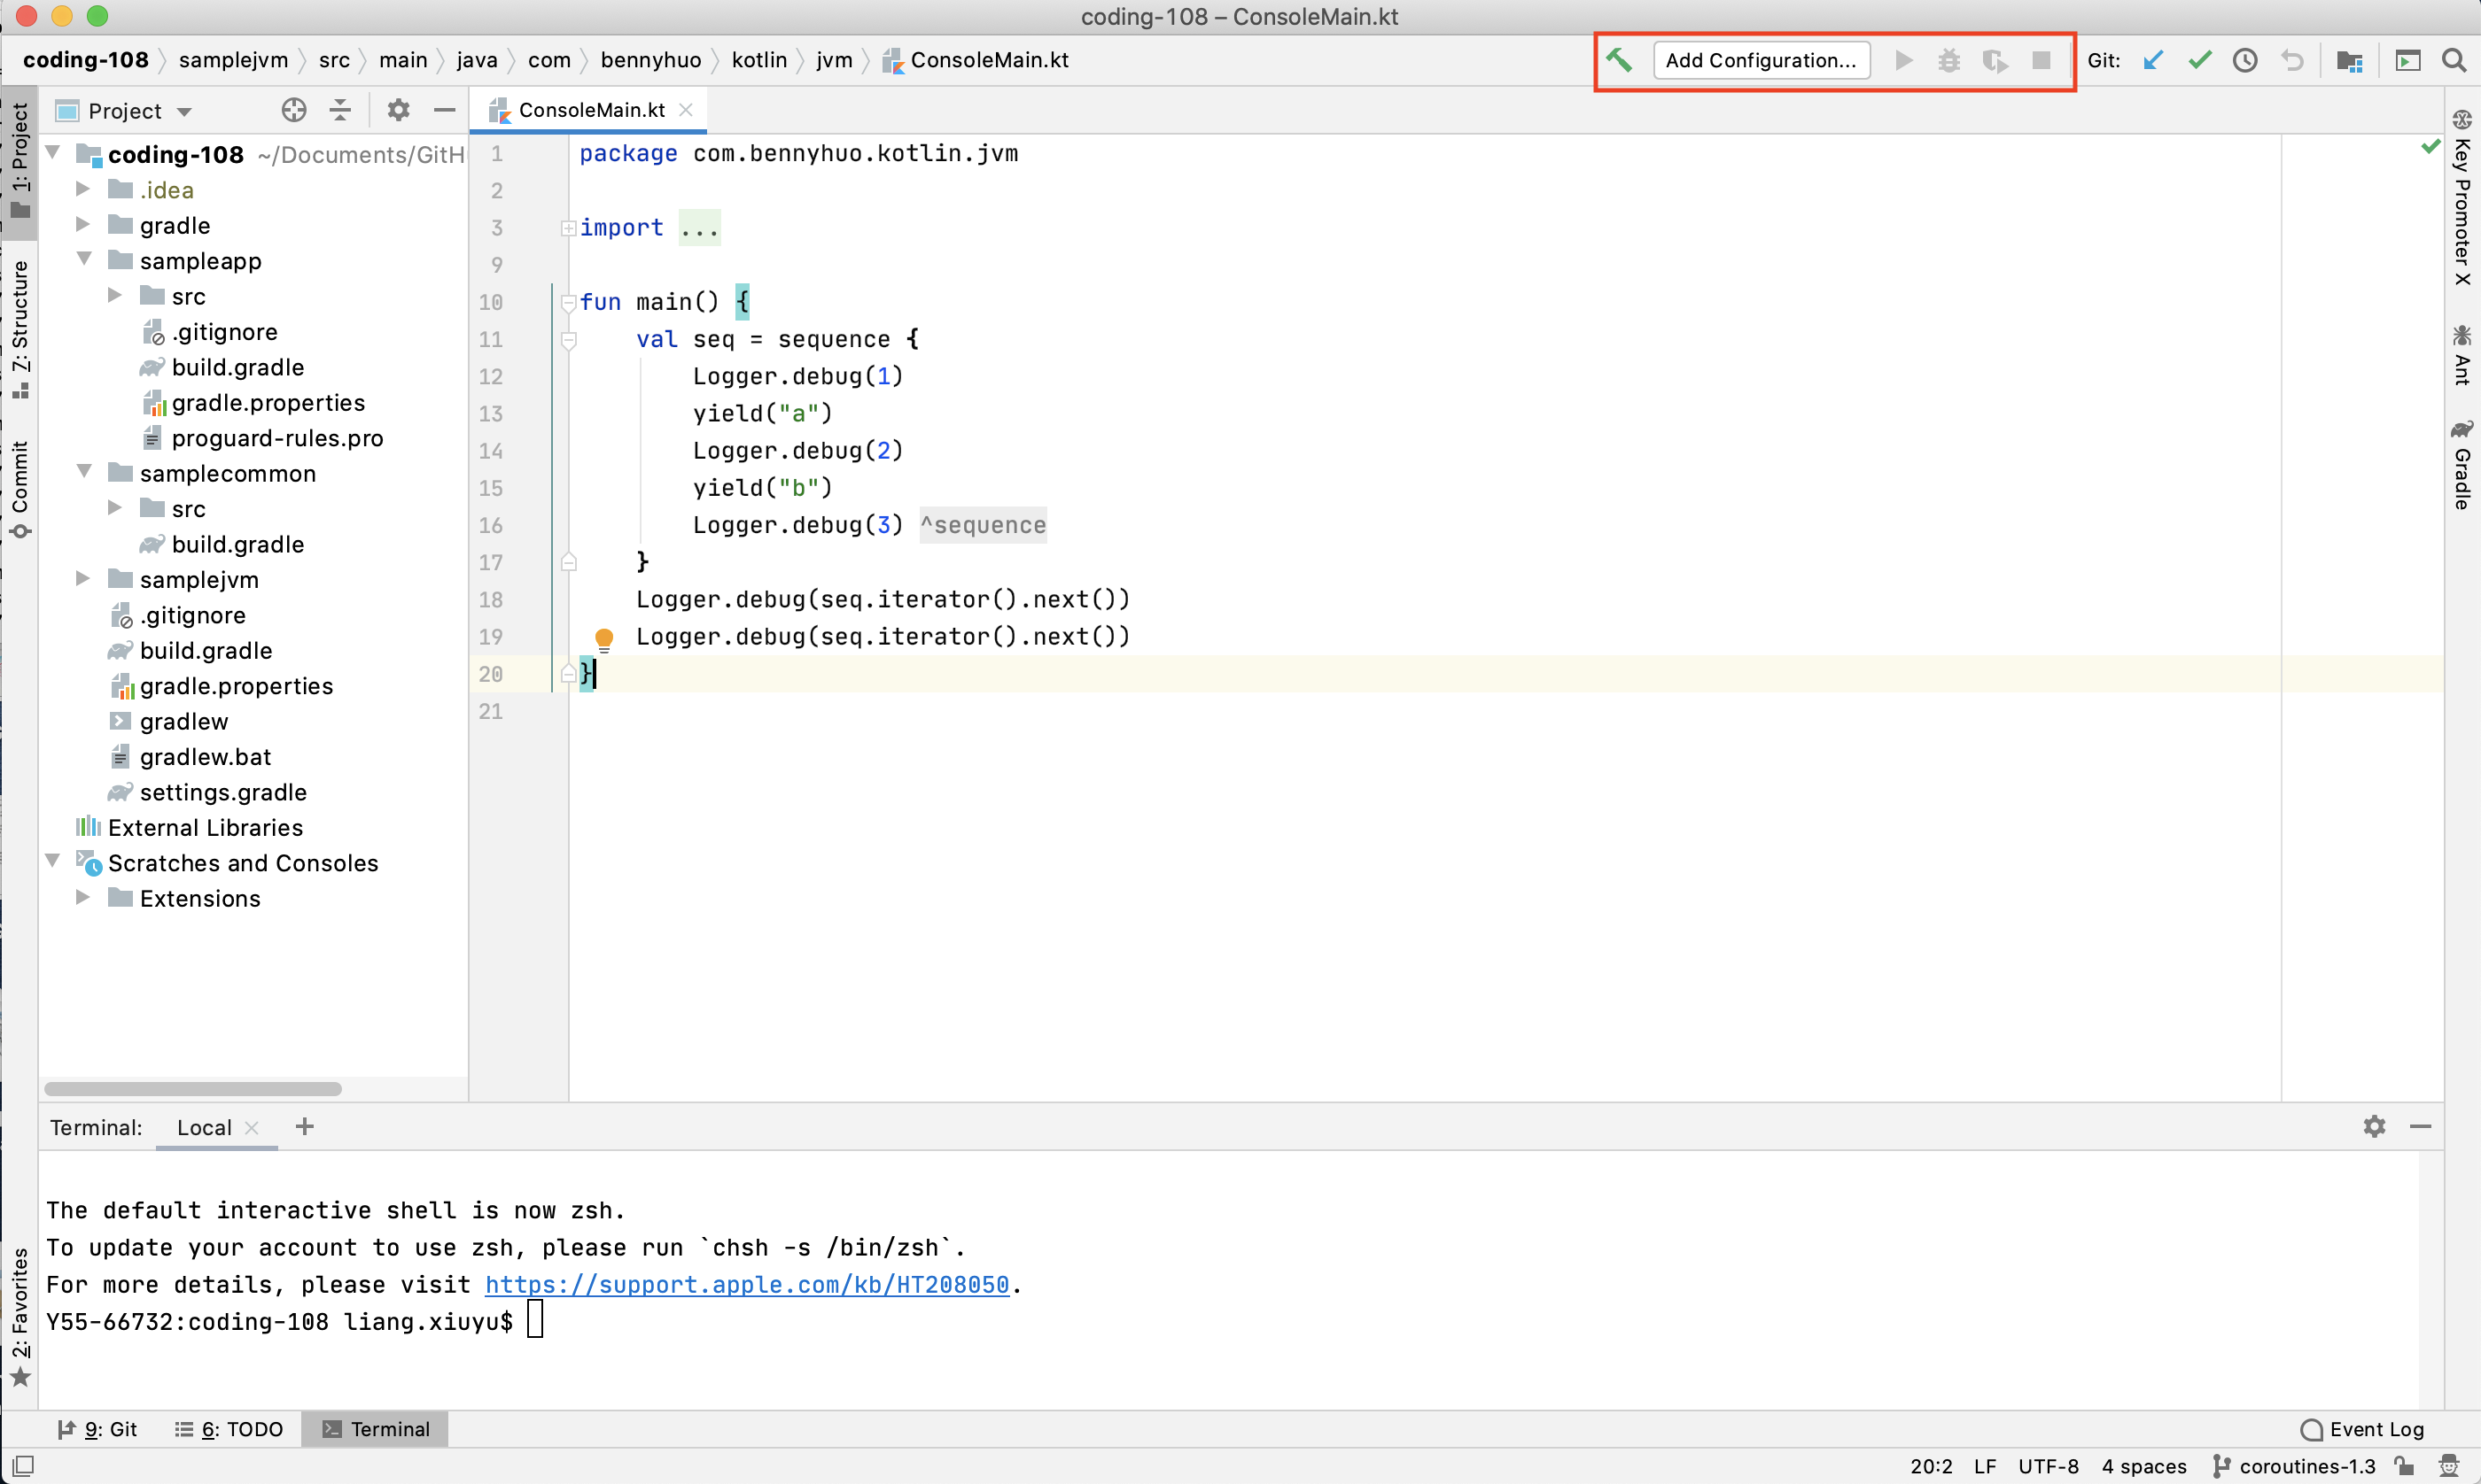Image resolution: width=2481 pixels, height=1484 pixels.
Task: Click the Search Everywhere magnifier icon
Action: tap(2454, 60)
